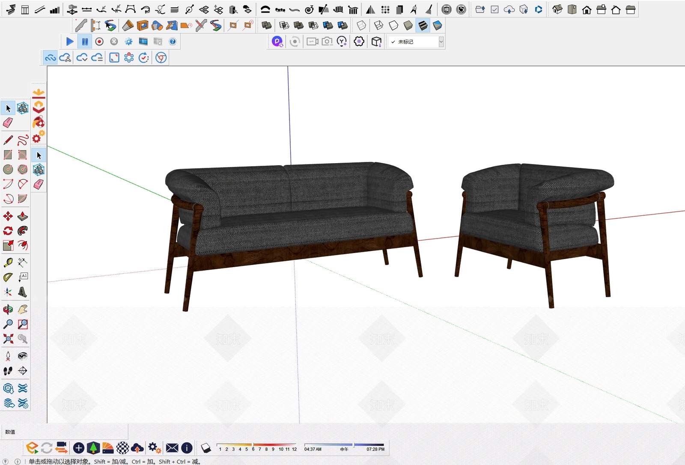This screenshot has height=465, width=685.
Task: Open the 未标记 tag dropdown
Action: pyautogui.click(x=416, y=42)
